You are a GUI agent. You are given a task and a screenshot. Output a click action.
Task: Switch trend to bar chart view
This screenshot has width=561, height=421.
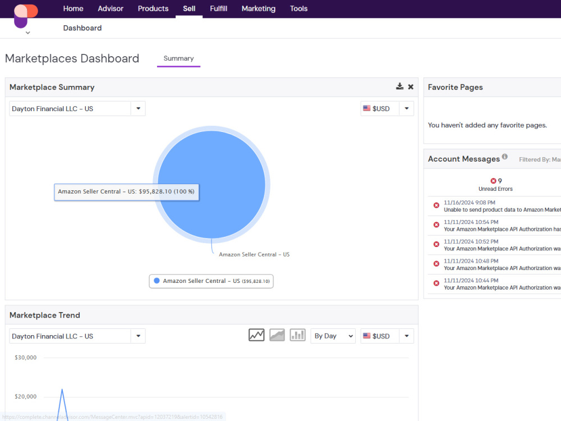coord(297,335)
